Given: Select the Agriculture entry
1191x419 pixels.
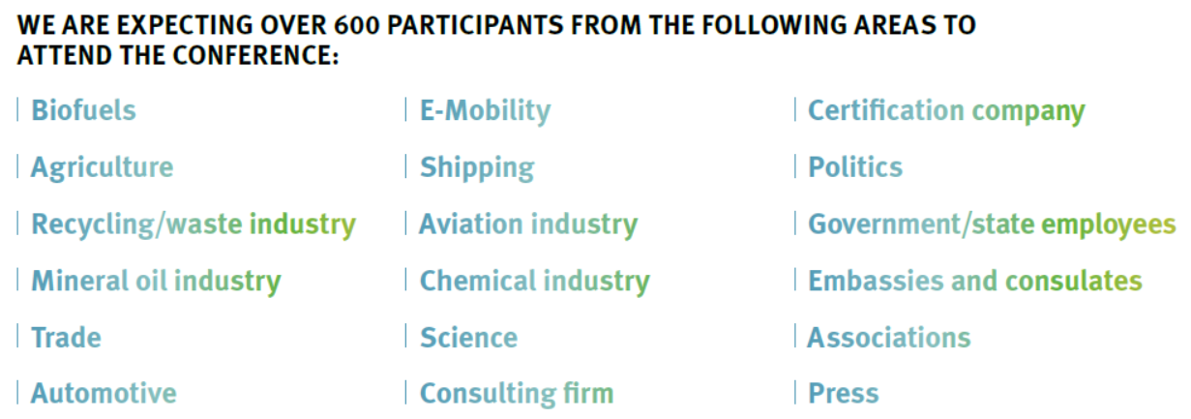Looking at the screenshot, I should point(102,167).
